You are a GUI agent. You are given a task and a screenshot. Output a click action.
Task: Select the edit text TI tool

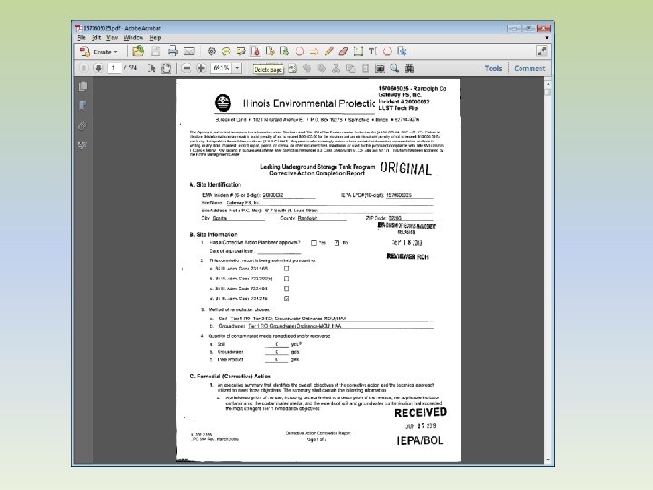(373, 51)
